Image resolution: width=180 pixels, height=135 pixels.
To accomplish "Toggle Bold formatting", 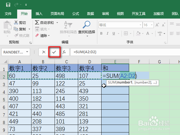I will click(101, 33).
